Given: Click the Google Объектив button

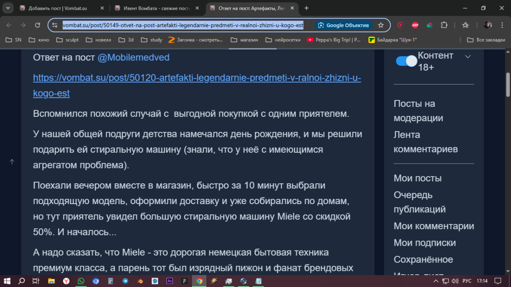Looking at the screenshot, I should click(344, 25).
